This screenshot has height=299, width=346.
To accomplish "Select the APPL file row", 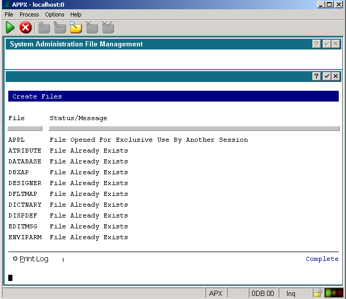I will click(128, 140).
